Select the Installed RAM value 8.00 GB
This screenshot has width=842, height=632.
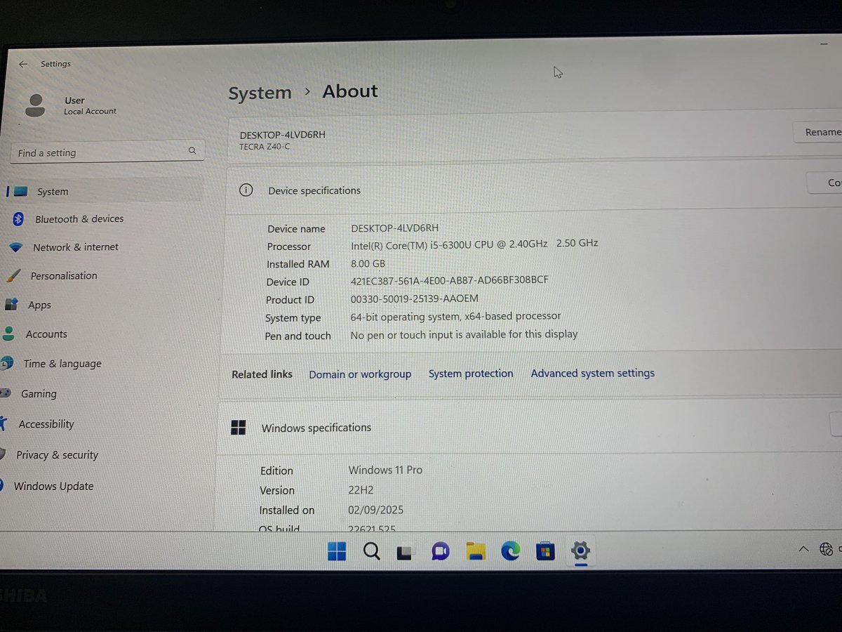click(368, 263)
